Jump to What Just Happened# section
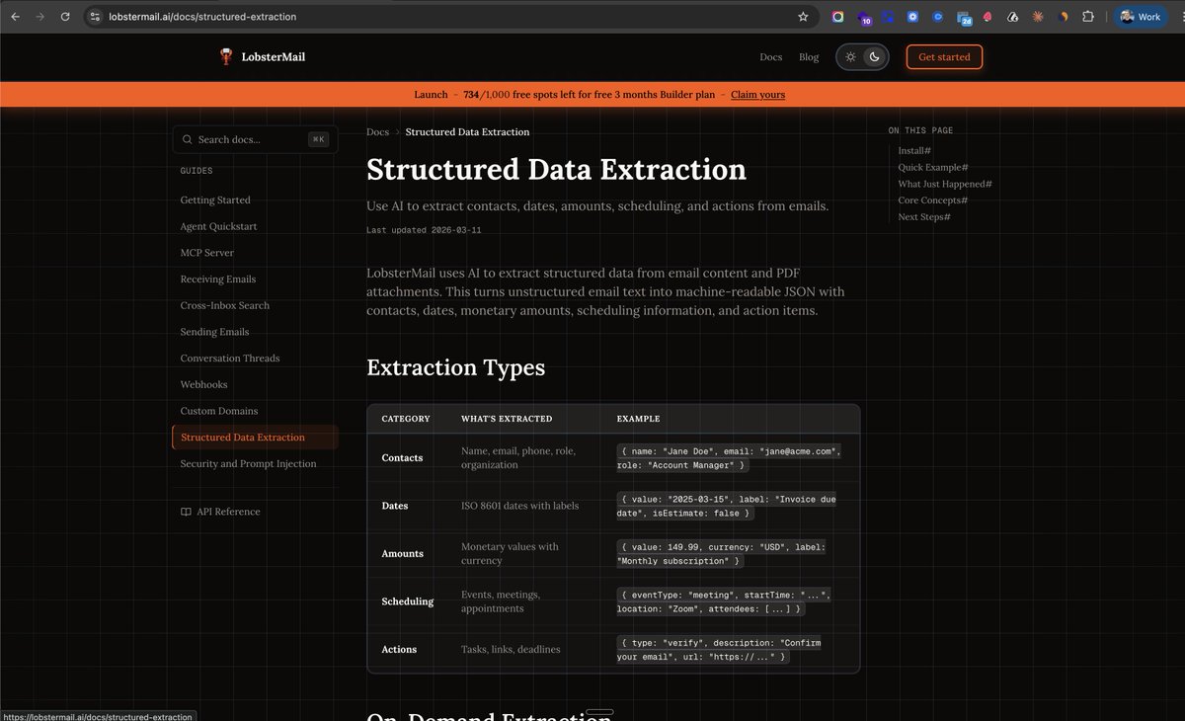 pyautogui.click(x=945, y=184)
